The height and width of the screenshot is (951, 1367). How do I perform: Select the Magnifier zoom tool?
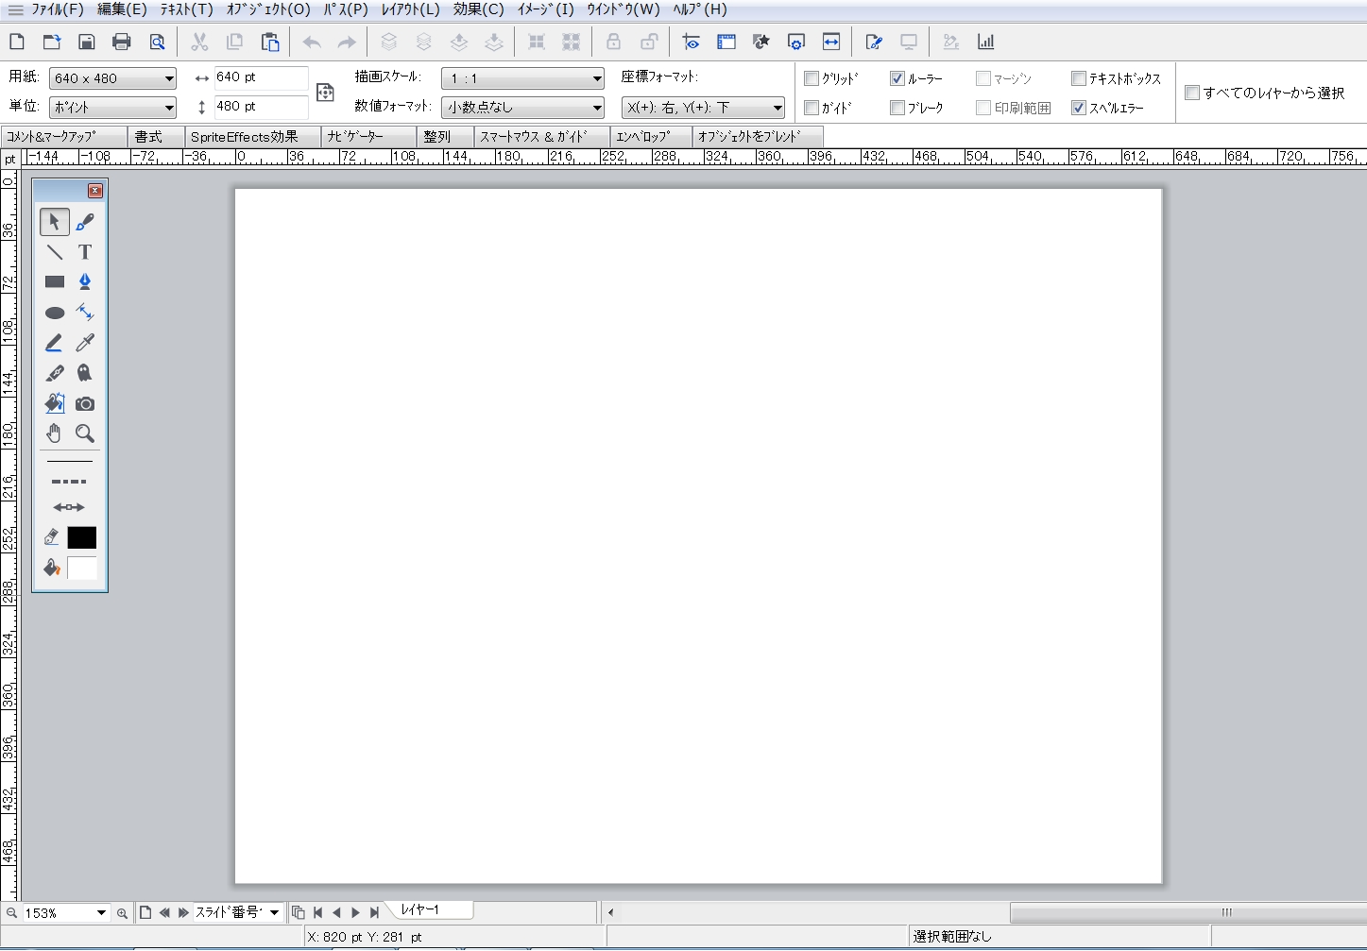tap(85, 433)
